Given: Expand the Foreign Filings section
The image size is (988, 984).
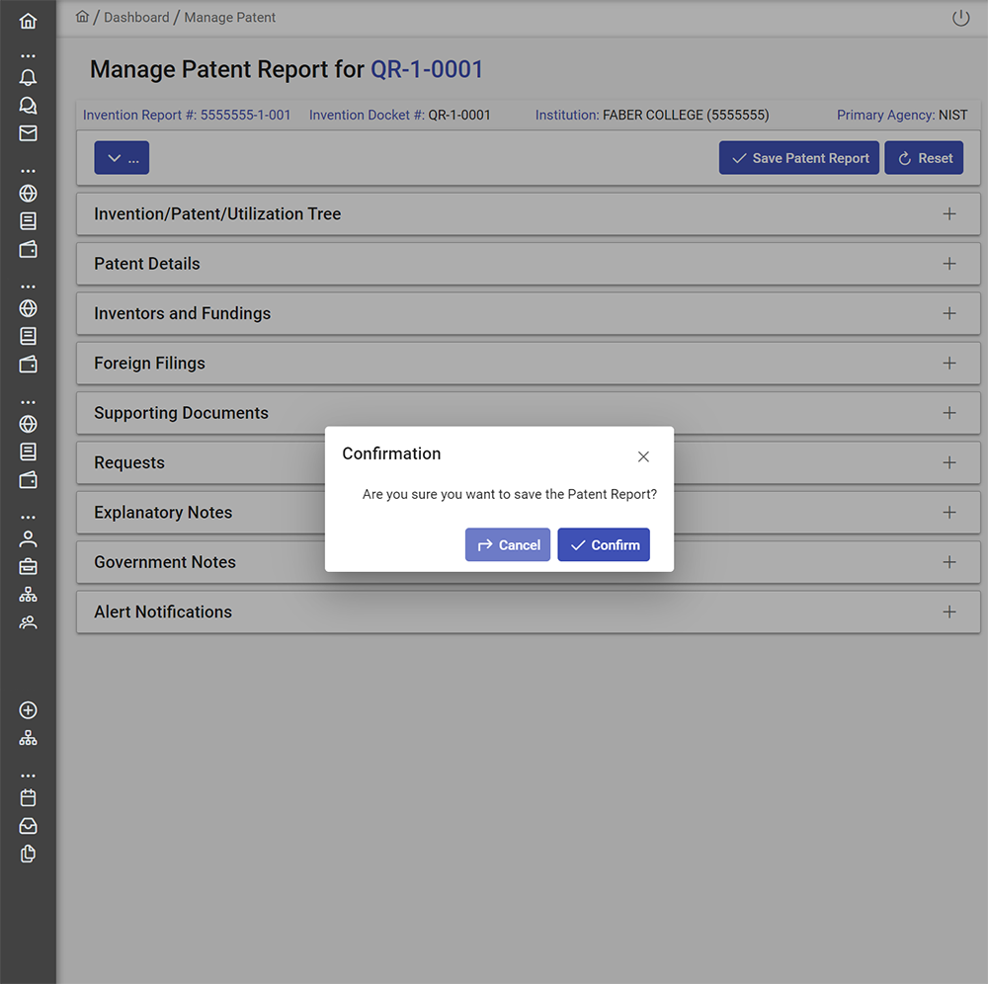Looking at the screenshot, I should [948, 364].
